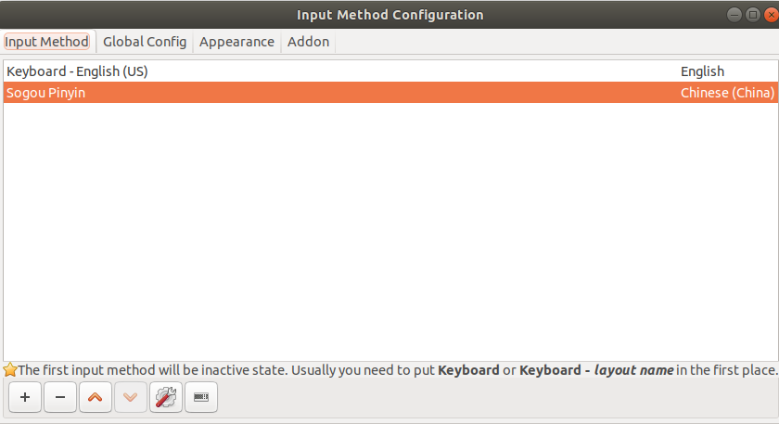Select the Sogou Pinyin entry

[46, 93]
